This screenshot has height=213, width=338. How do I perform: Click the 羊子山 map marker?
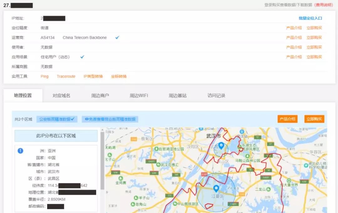[136, 198]
